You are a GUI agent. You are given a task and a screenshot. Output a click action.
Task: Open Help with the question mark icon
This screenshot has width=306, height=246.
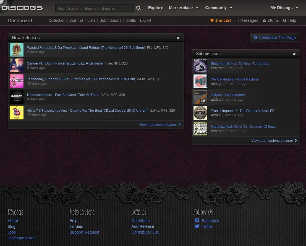pos(289,20)
